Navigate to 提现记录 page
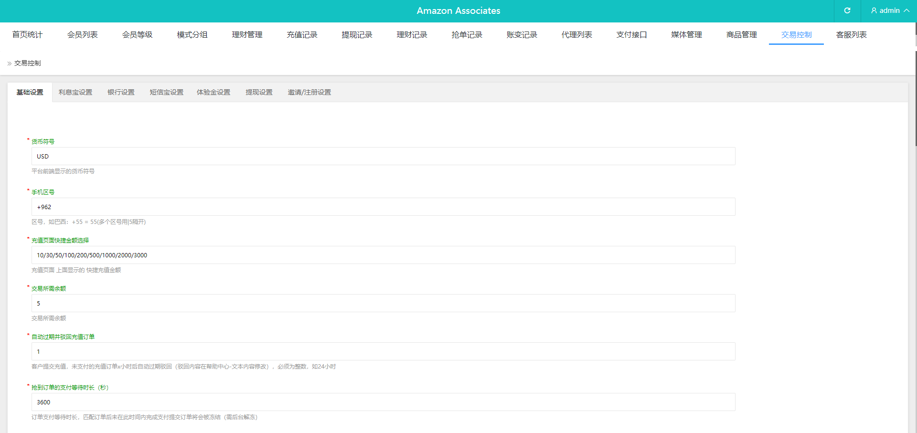917x433 pixels. [357, 35]
